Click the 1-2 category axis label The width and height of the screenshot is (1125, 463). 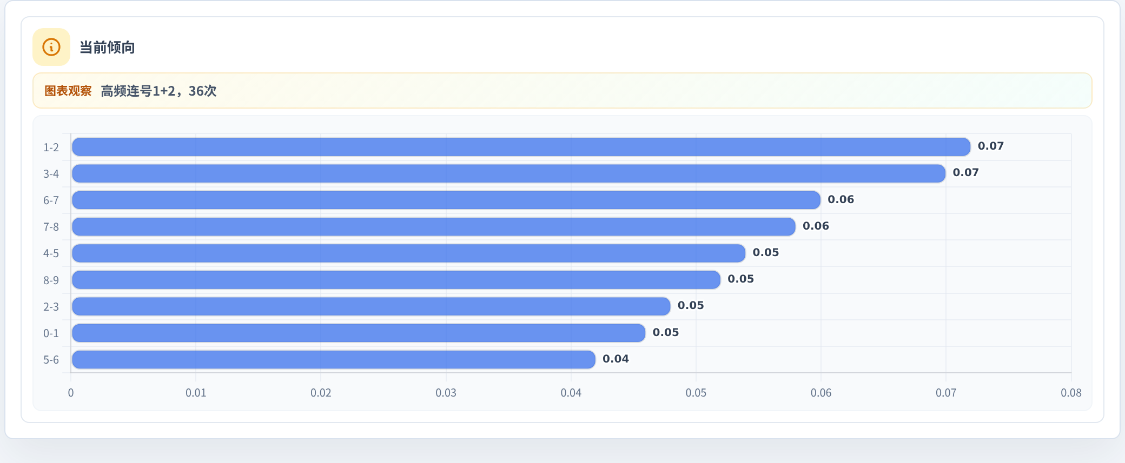coord(51,147)
